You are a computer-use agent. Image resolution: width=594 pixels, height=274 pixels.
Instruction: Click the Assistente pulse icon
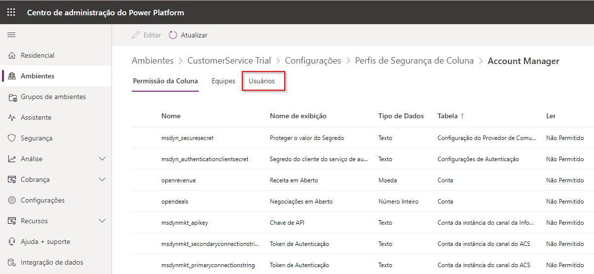[12, 118]
